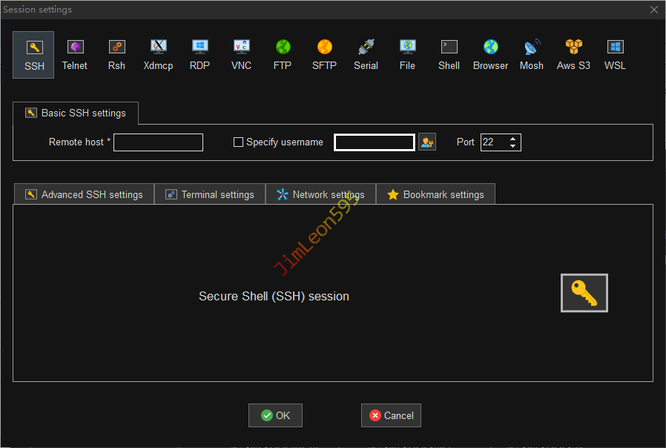Screen dimensions: 666x448
Task: Choose the Aws S3 session icon
Action: click(x=573, y=55)
